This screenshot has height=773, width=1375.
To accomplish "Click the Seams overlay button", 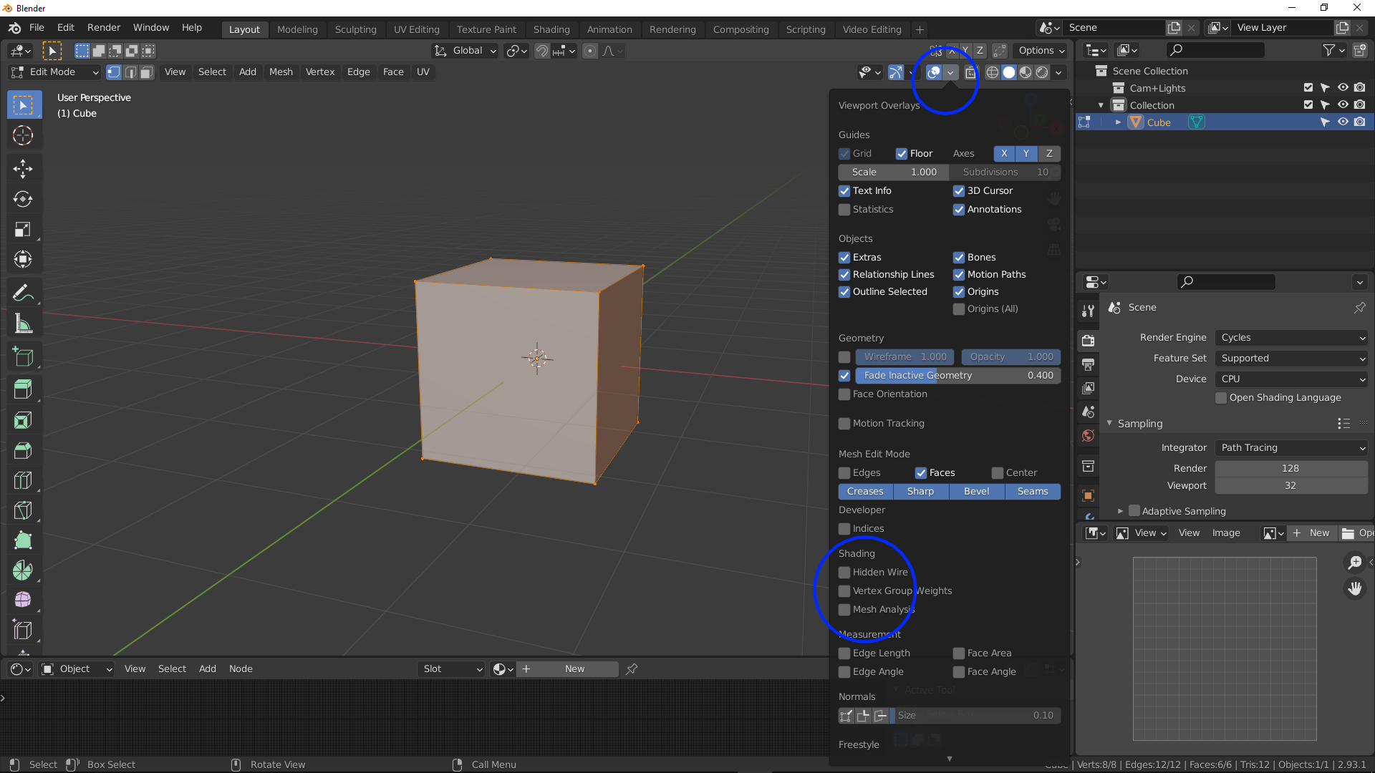I will (1032, 492).
